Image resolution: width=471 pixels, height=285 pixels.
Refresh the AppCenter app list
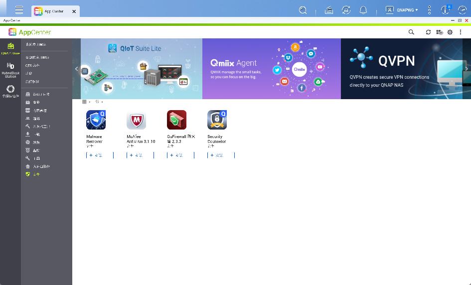point(428,32)
